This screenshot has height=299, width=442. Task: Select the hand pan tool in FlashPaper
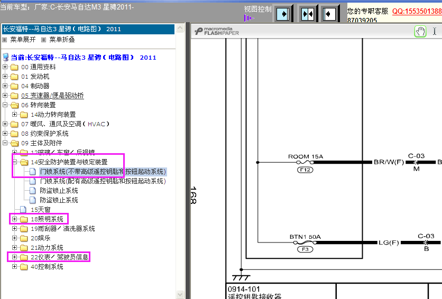[x=420, y=32]
